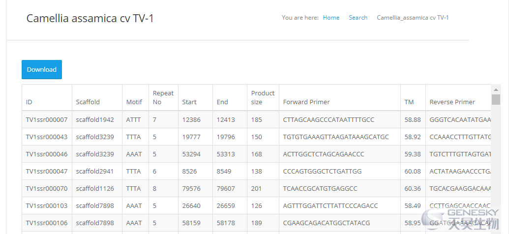Image resolution: width=509 pixels, height=234 pixels.
Task: Click the TV1ssr000046 ID cell
Action: click(47, 154)
